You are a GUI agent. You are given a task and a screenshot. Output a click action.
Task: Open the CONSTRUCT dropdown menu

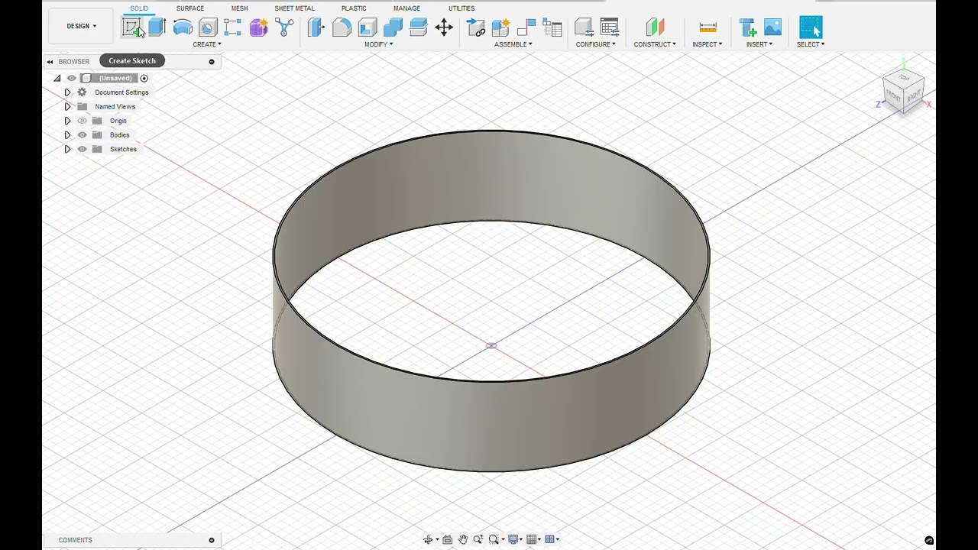[x=655, y=44]
